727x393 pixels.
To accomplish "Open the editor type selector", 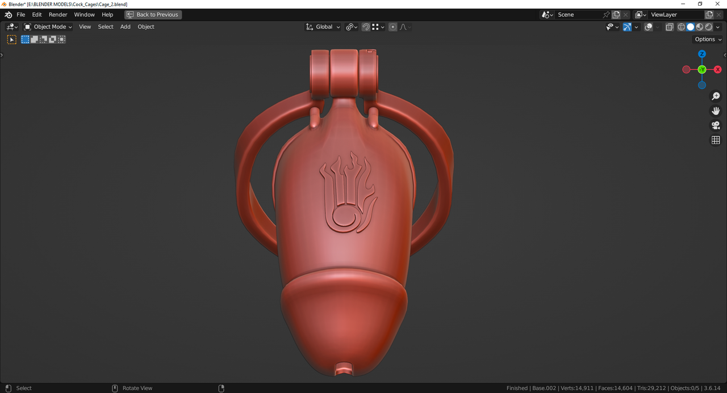I will [12, 27].
